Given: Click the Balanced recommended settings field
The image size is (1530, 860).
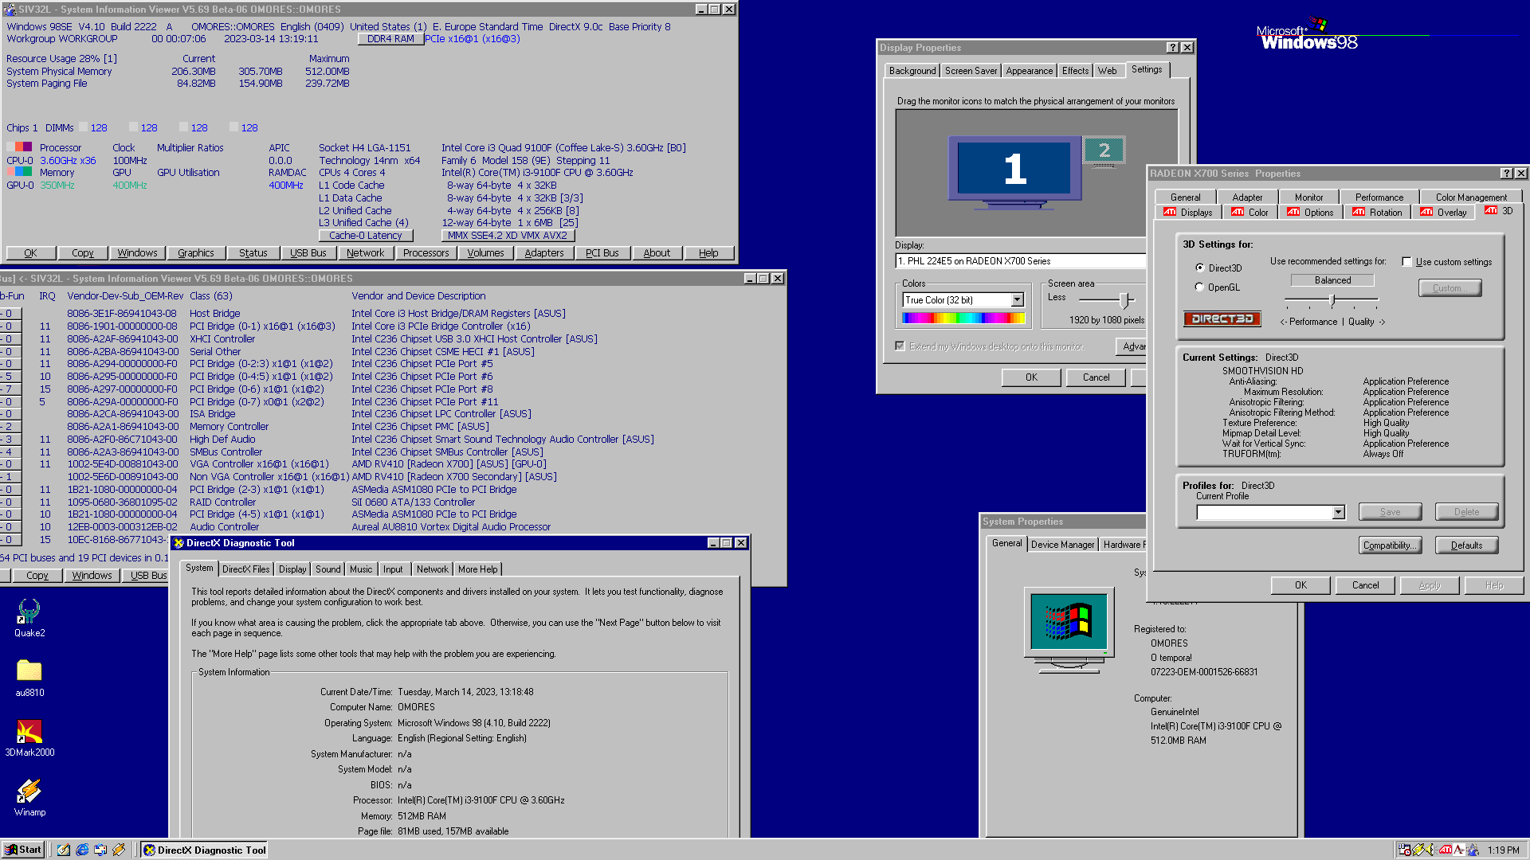Looking at the screenshot, I should [x=1332, y=280].
